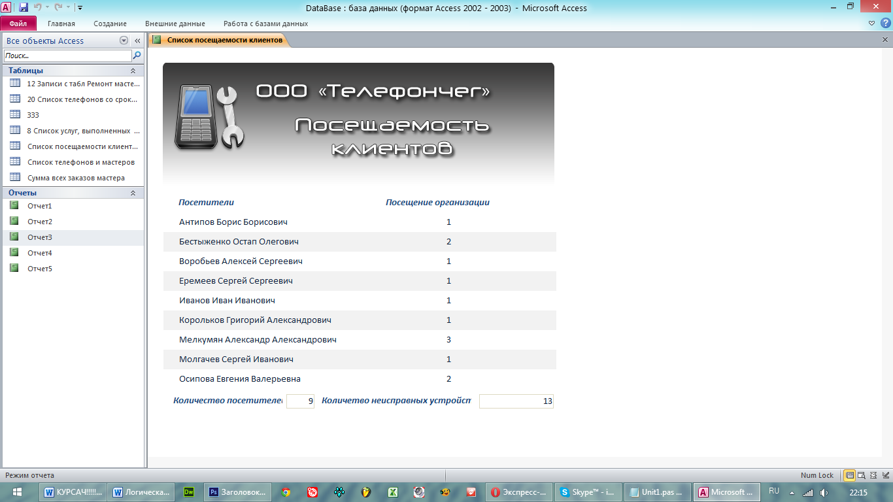
Task: Select table 8 Список услуг, выполненных
Action: (72, 131)
